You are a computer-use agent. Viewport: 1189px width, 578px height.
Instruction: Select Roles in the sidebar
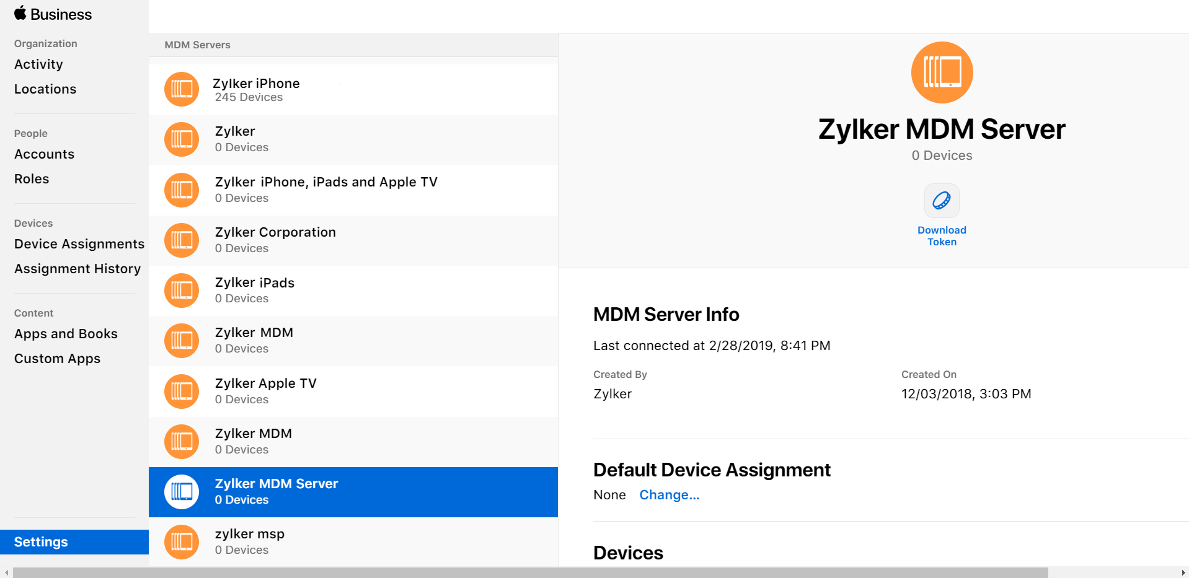pos(32,179)
